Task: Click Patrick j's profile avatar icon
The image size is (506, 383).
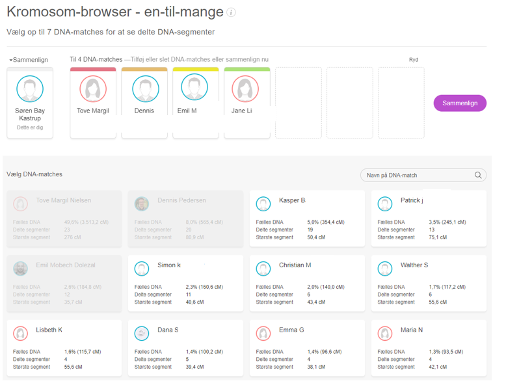Action: (x=385, y=204)
